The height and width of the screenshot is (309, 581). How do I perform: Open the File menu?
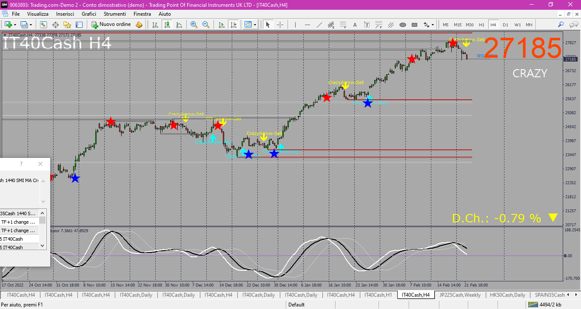click(16, 14)
